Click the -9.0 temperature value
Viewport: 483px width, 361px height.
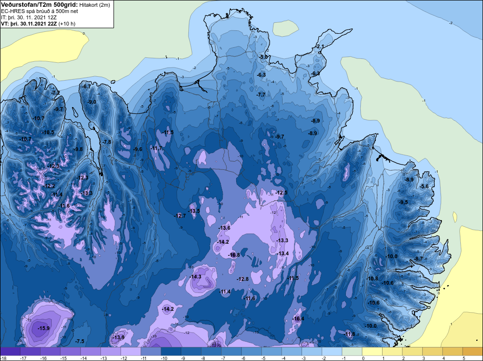pyautogui.click(x=92, y=102)
